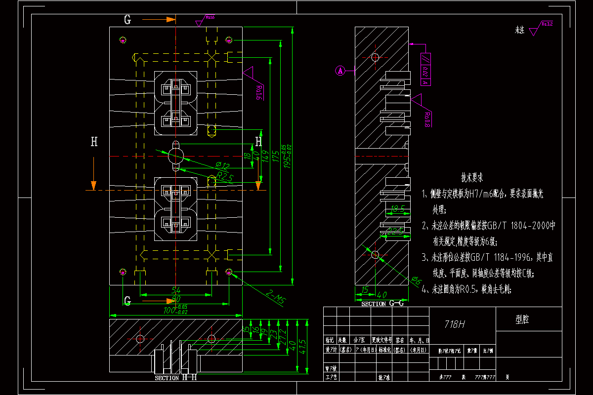Select the 年、月、日 header cell
Screen dimensions: 593x395
(x=418, y=341)
